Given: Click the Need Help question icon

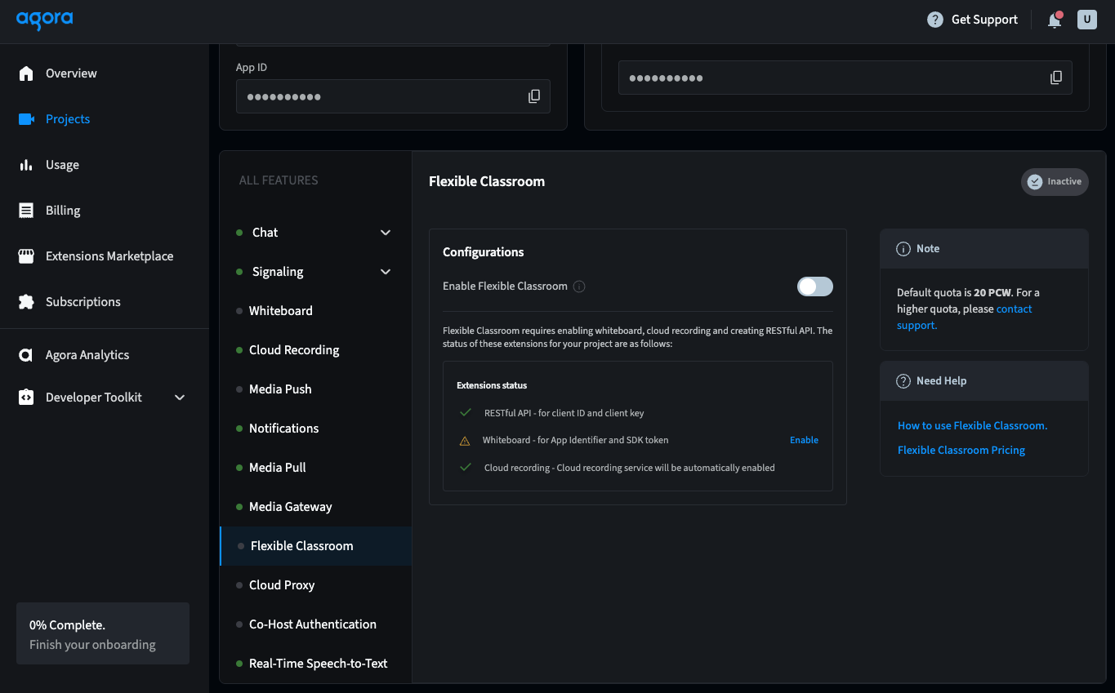Looking at the screenshot, I should click(903, 381).
